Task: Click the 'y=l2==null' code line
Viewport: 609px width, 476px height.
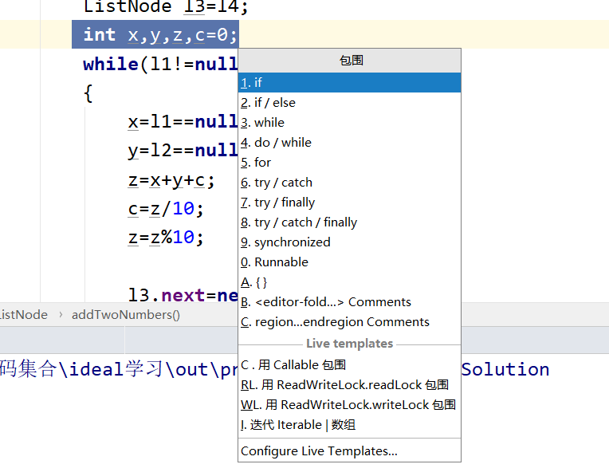Action: (183, 151)
